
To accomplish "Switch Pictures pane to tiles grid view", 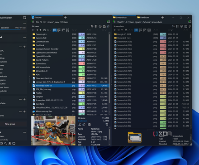I will click(67, 30).
